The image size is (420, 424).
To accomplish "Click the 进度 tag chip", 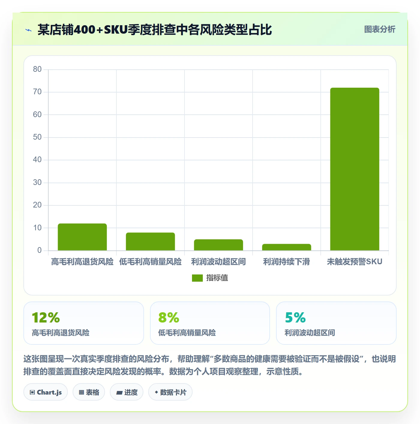I will point(127,392).
